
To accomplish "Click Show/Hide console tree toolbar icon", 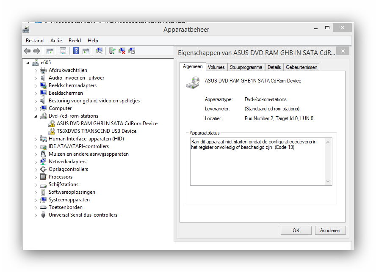I will coord(50,51).
